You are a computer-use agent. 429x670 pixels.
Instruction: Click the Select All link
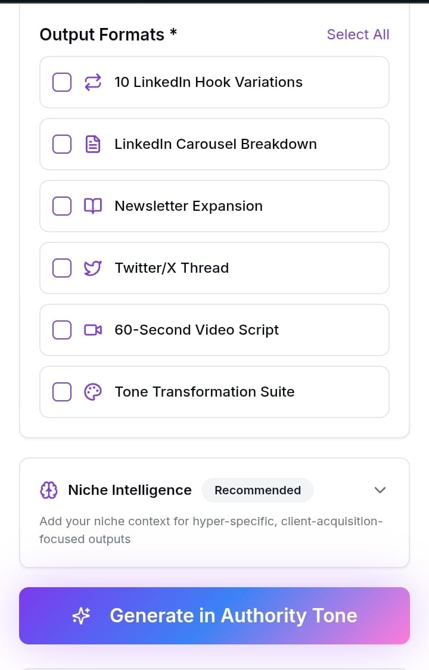[358, 35]
